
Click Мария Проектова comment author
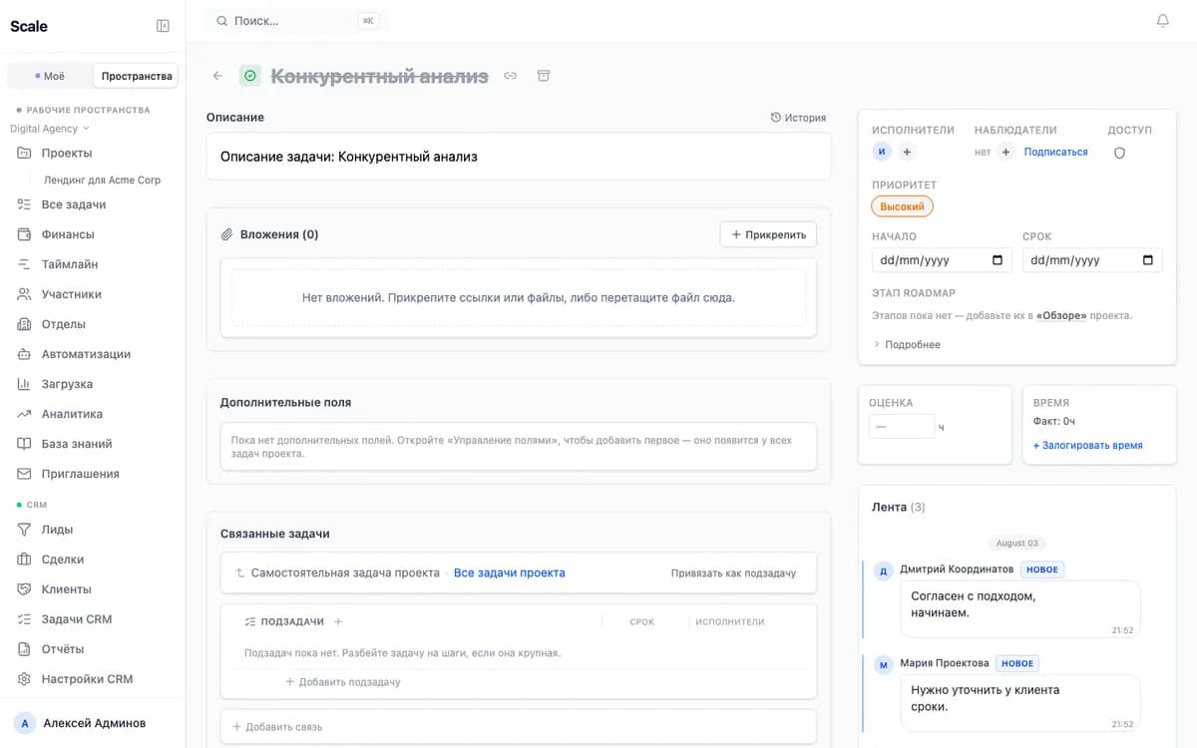tap(945, 663)
